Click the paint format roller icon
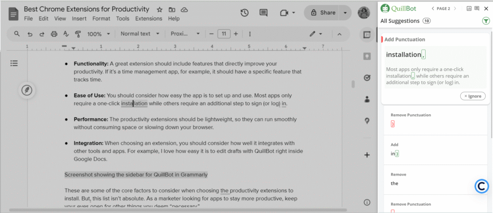The width and height of the screenshot is (493, 213). pyautogui.click(x=78, y=34)
